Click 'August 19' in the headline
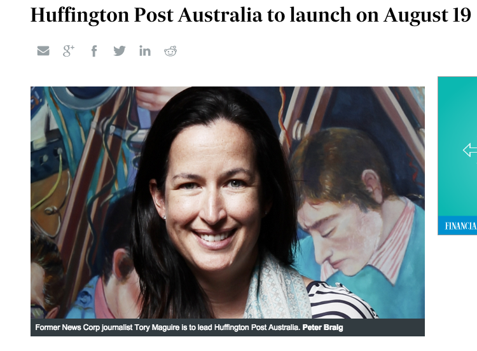 click(x=427, y=15)
